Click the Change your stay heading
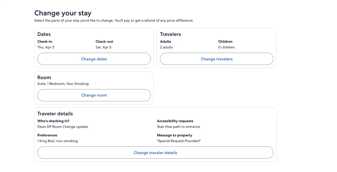The image size is (337, 172). point(63,13)
